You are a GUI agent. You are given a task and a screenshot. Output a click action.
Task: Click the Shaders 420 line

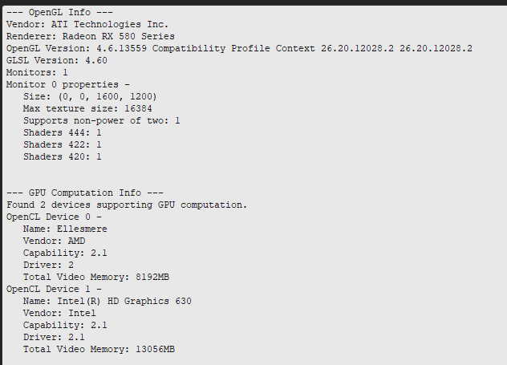[x=62, y=156]
